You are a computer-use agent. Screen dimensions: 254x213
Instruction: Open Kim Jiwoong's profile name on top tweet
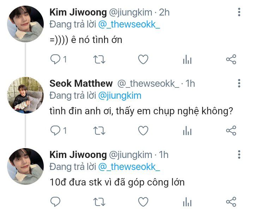(x=78, y=12)
